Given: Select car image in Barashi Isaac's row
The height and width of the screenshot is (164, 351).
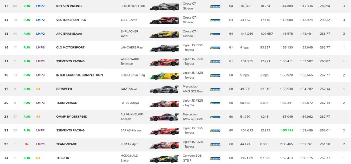Looking at the screenshot, I should tap(164, 130).
